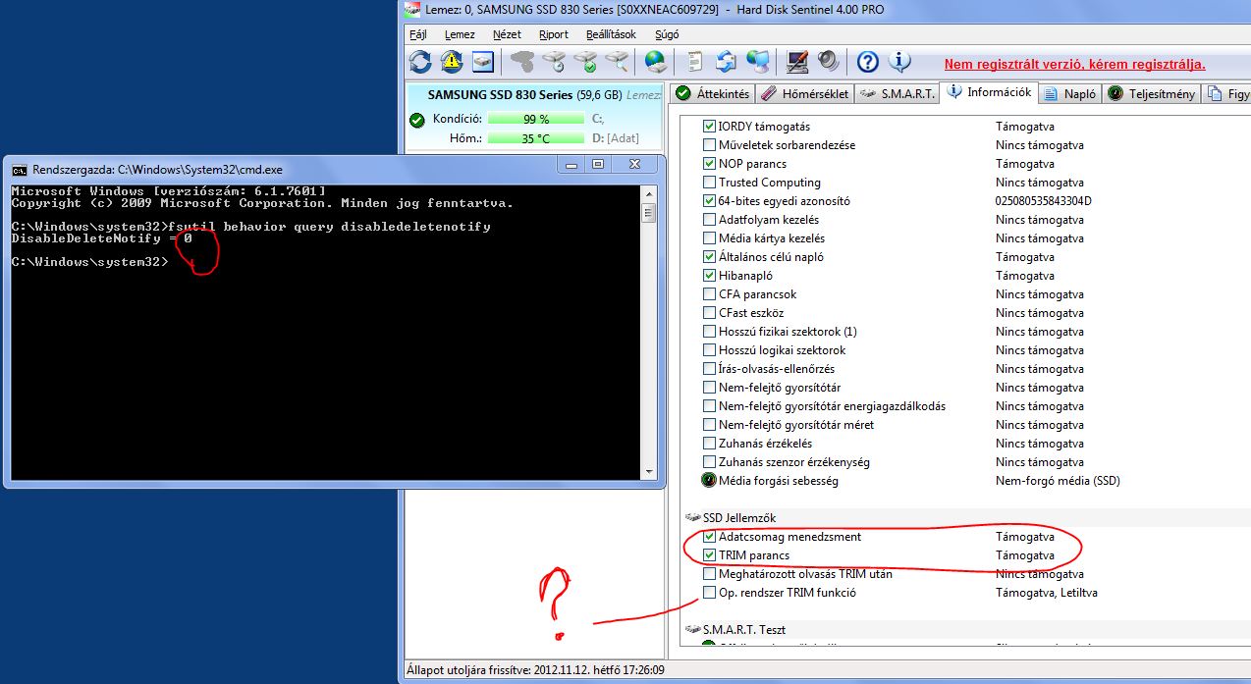Open the Beállítások menu
The width and height of the screenshot is (1251, 684).
pos(611,34)
